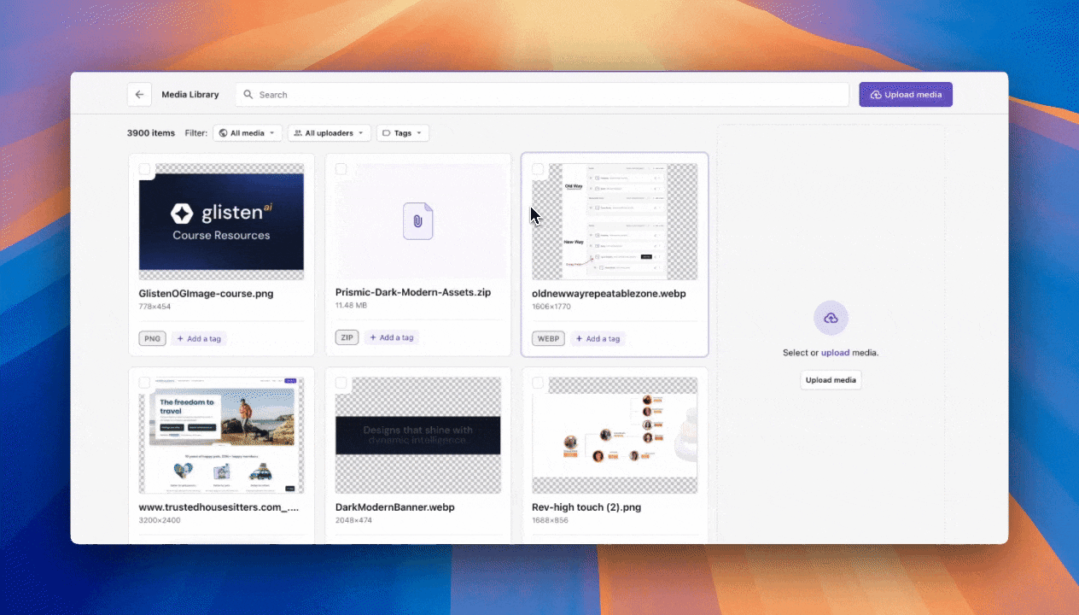Select the oldnewwayrepeatablezone.webp thumbnail
Screen dimensions: 1079x615
[x=614, y=220]
